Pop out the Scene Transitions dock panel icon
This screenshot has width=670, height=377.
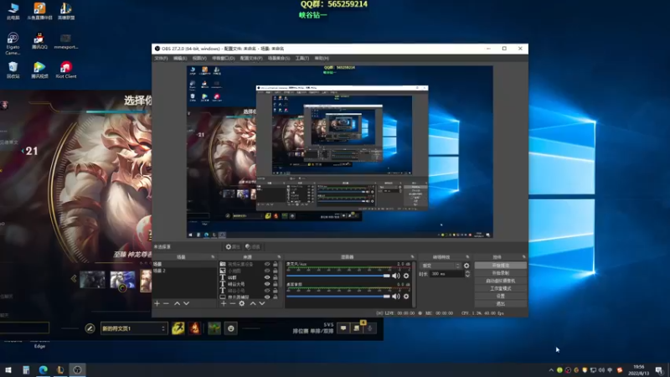tap(467, 257)
